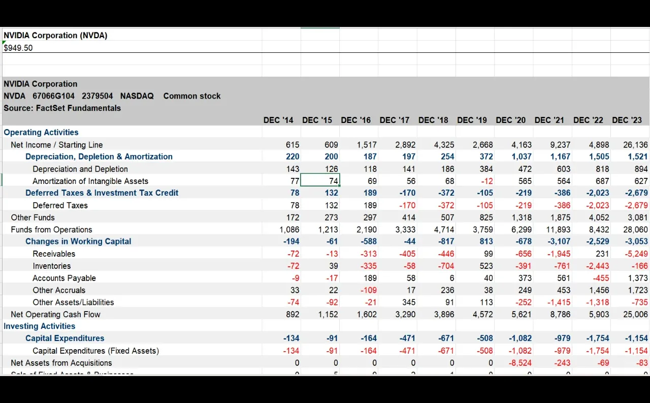
Task: Select Receivables value 99 in DEC '19
Action: (x=488, y=254)
